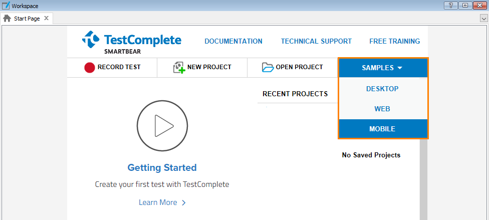Open the Free Training link
Screen dimensions: 489x220
[394, 41]
